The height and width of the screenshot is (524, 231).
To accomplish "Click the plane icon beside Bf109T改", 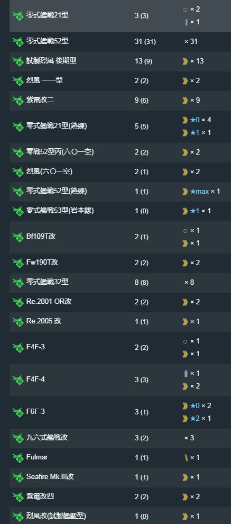I will coord(17,237).
